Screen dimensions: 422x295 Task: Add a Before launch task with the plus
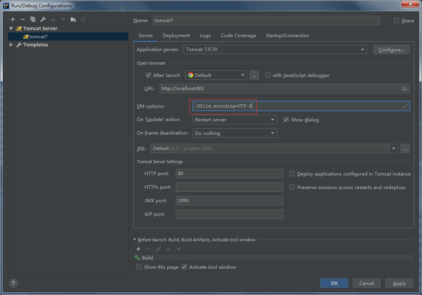(x=138, y=249)
